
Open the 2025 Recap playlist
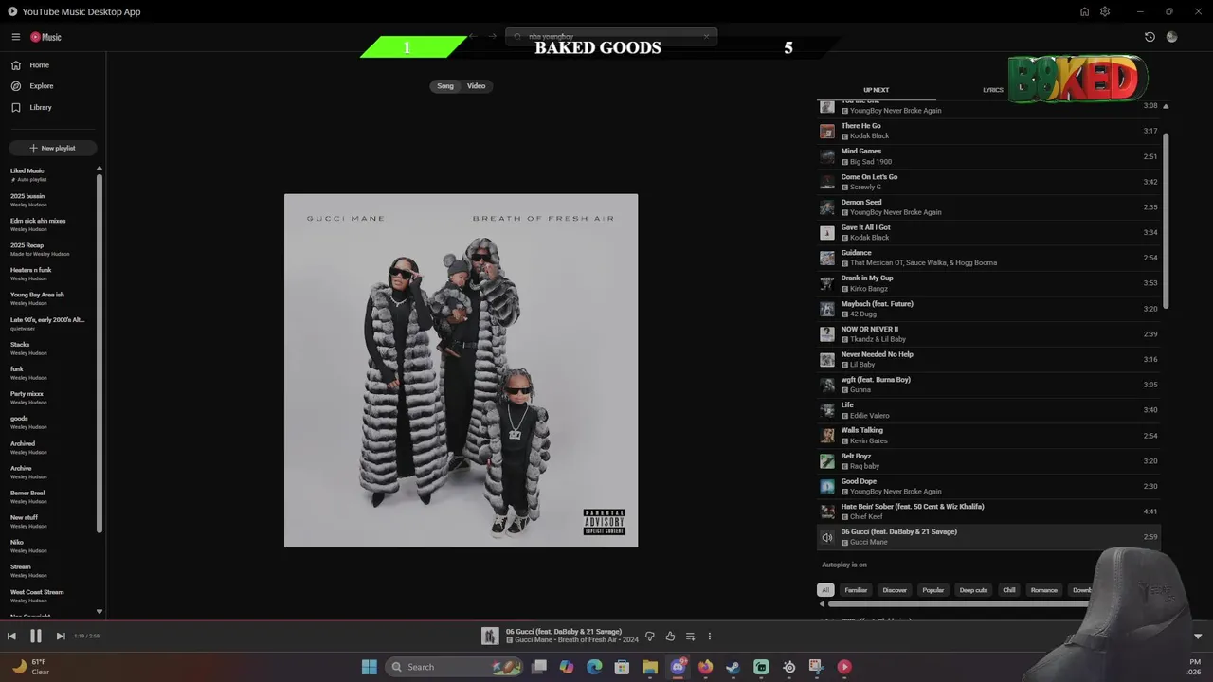(47, 249)
